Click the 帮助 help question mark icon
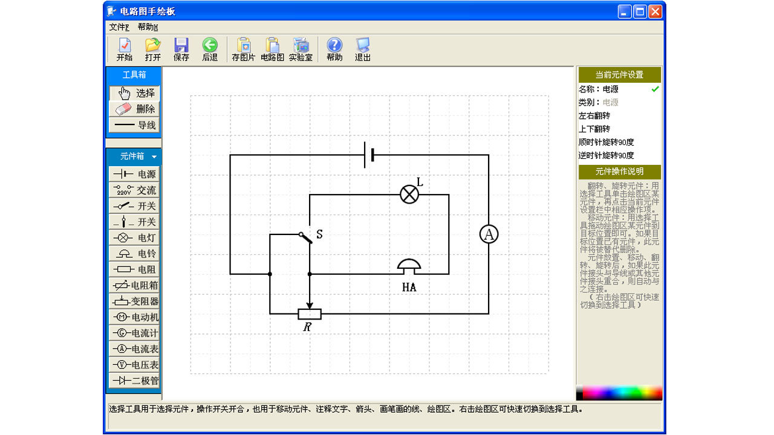Image resolution: width=774 pixels, height=435 pixels. click(334, 50)
